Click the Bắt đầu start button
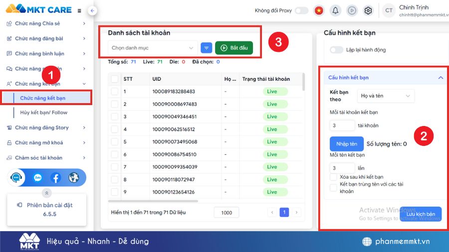The image size is (449, 252). [x=234, y=48]
